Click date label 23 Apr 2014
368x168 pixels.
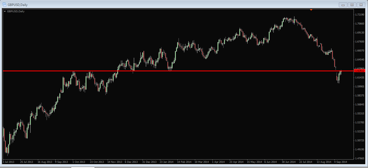[237, 162]
